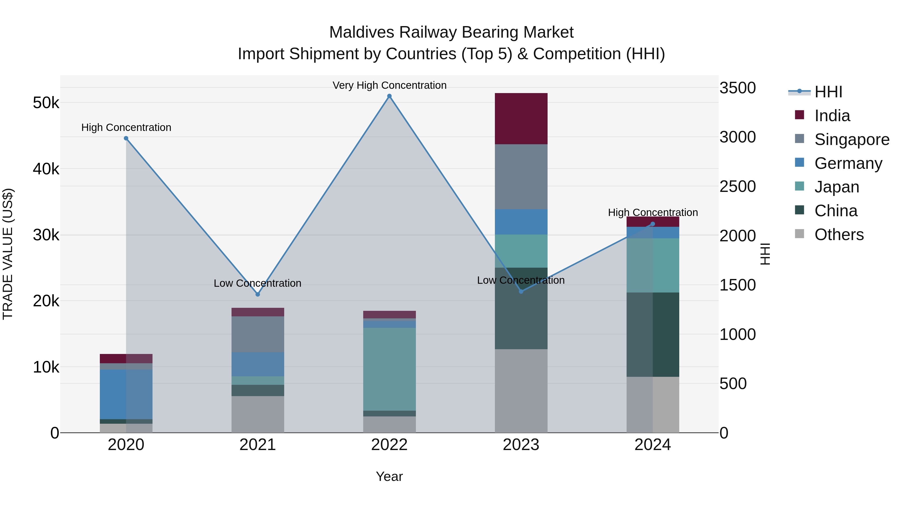Click the India segment of 2023 bar
Image resolution: width=903 pixels, height=508 pixels.
[521, 119]
